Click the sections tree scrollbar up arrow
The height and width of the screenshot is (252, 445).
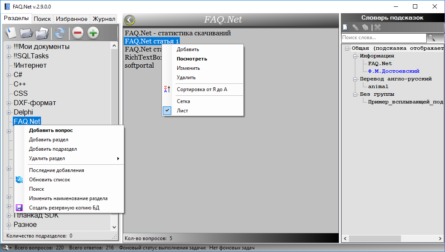coord(114,46)
